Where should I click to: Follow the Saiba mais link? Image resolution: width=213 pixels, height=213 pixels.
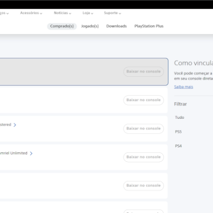pyautogui.click(x=184, y=87)
